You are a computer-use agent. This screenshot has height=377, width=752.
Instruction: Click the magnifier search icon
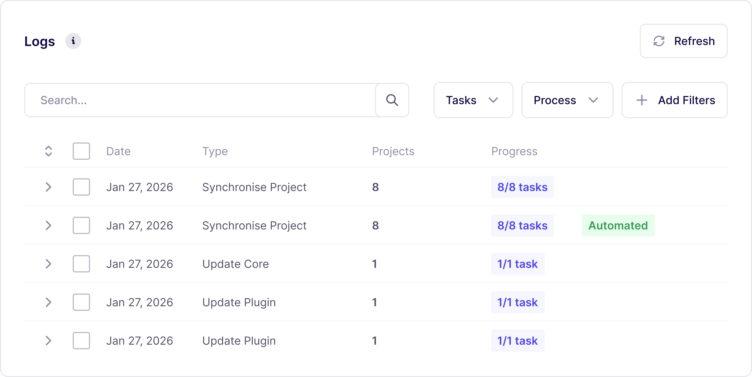[x=392, y=100]
